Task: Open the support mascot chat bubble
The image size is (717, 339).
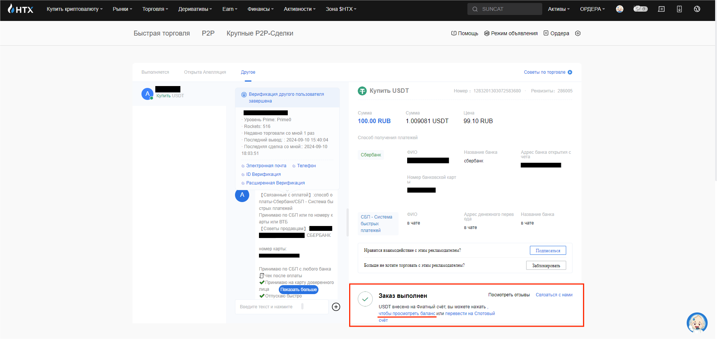Action: (697, 323)
